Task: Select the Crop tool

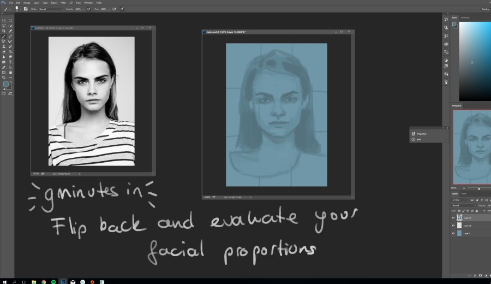Action: click(4, 31)
